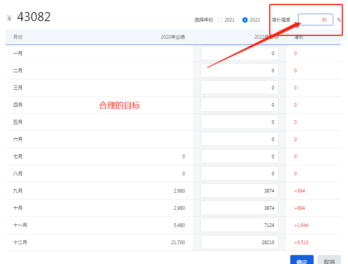Click the 十月 row label

tap(18, 208)
